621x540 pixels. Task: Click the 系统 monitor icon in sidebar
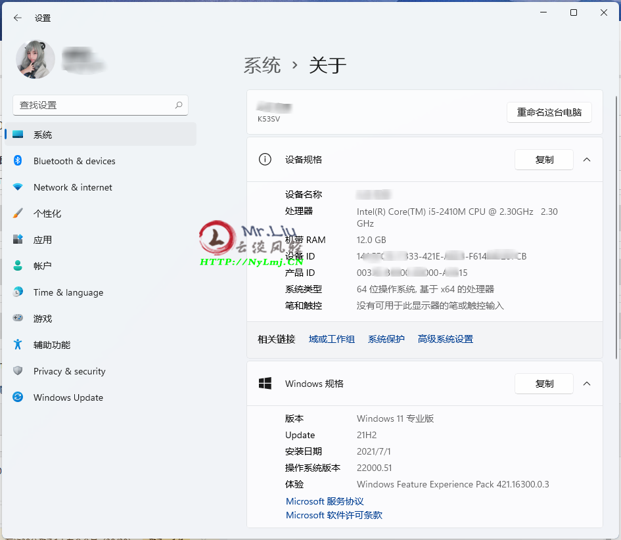(x=18, y=135)
